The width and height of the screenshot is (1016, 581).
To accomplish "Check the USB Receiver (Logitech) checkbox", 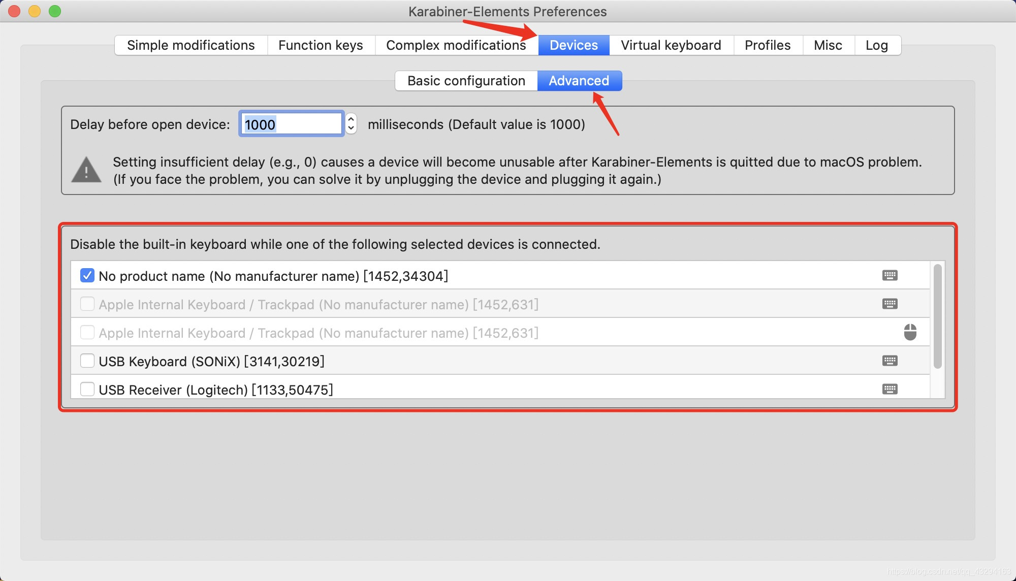I will [x=87, y=390].
